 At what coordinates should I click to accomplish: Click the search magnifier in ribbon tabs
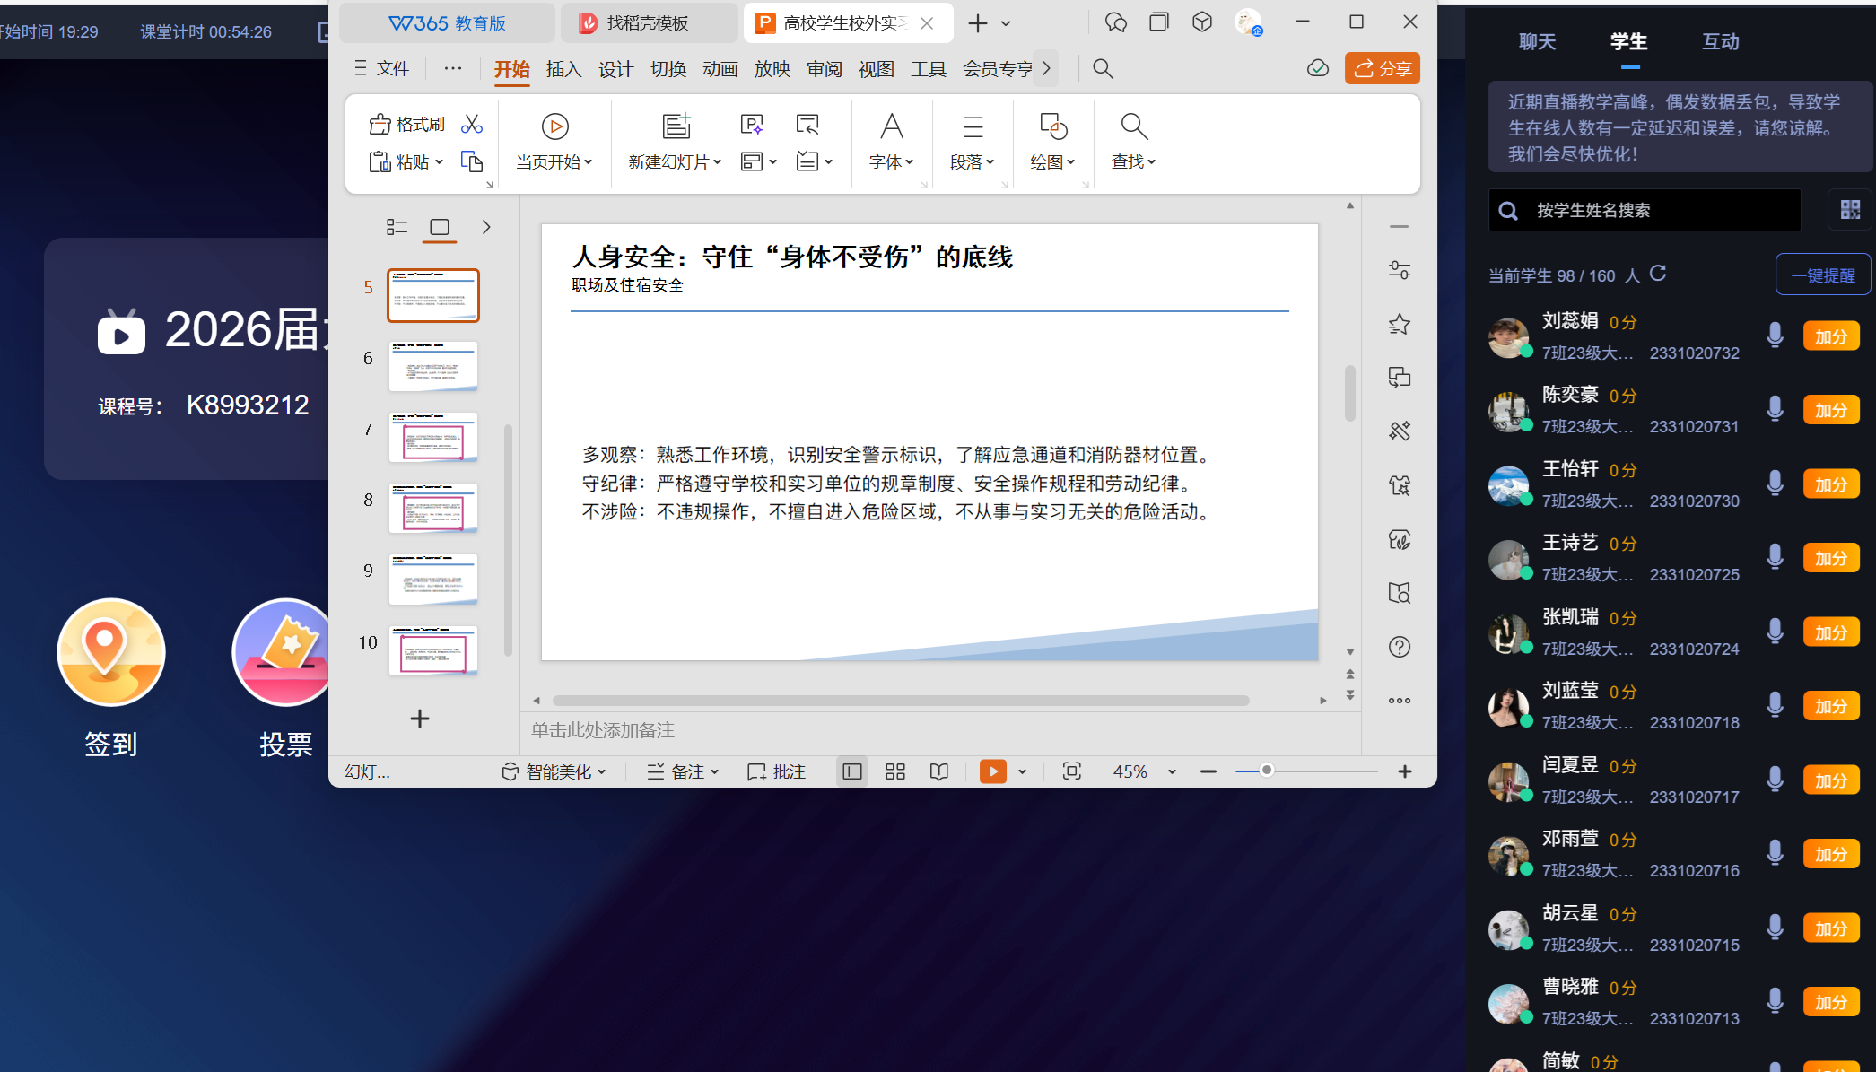1103,69
